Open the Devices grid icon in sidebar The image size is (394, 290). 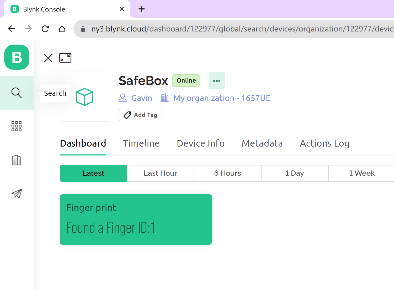[17, 126]
